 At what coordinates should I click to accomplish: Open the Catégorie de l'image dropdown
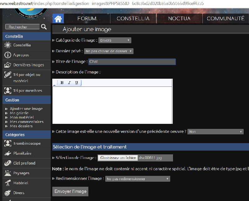tap(115, 40)
